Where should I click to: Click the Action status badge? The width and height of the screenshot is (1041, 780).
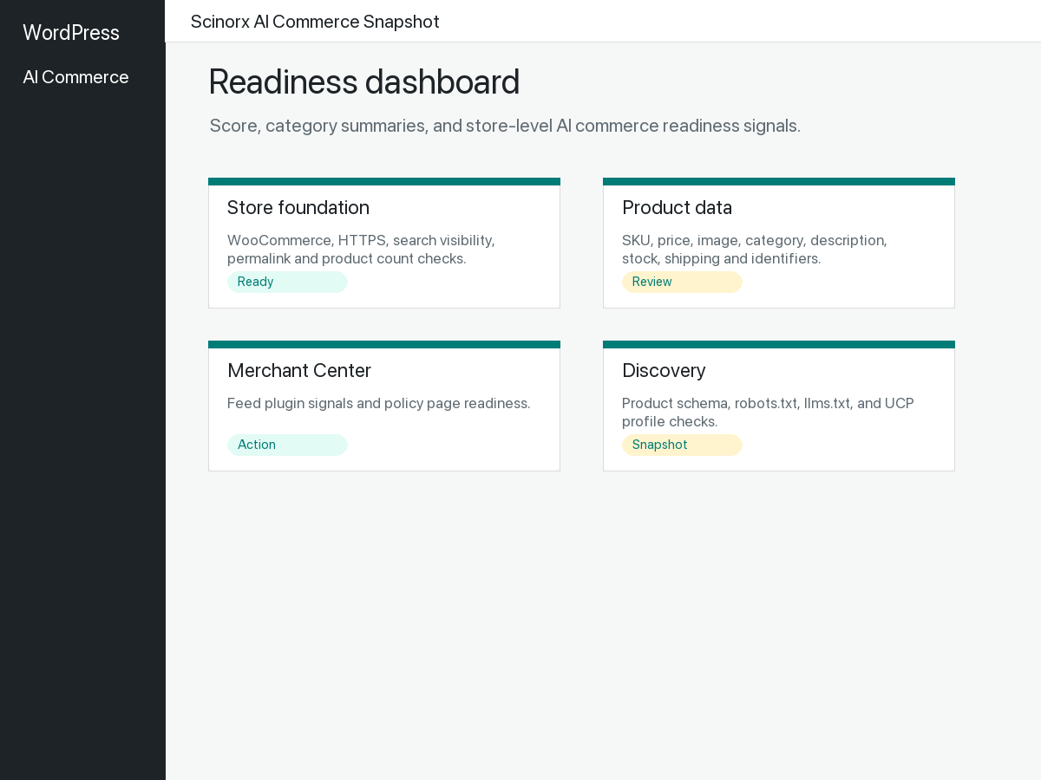tap(287, 445)
